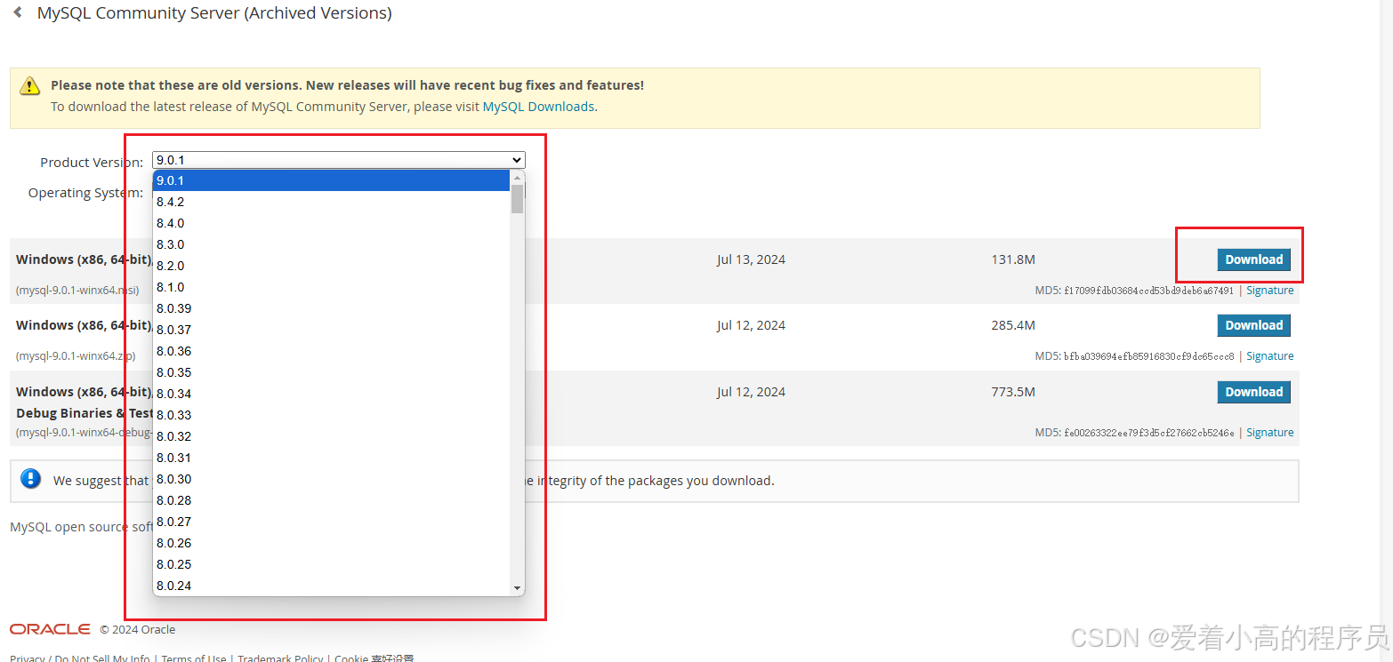
Task: Open Signature link for debug binaries
Action: click(x=1269, y=433)
